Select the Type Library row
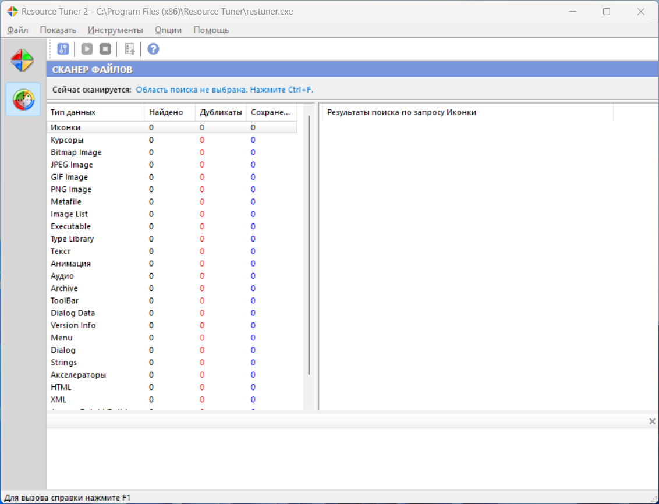 pos(172,239)
